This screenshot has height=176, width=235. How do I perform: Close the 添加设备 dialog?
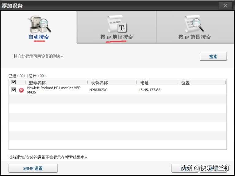225,6
